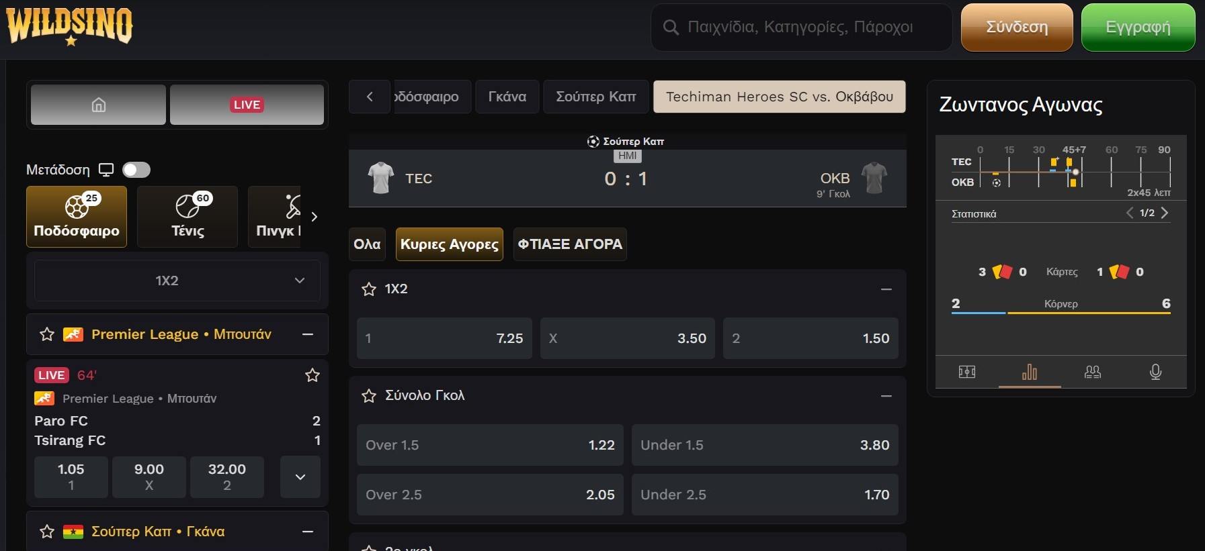Open the statistics bar chart tab
The image size is (1205, 551).
(1030, 372)
